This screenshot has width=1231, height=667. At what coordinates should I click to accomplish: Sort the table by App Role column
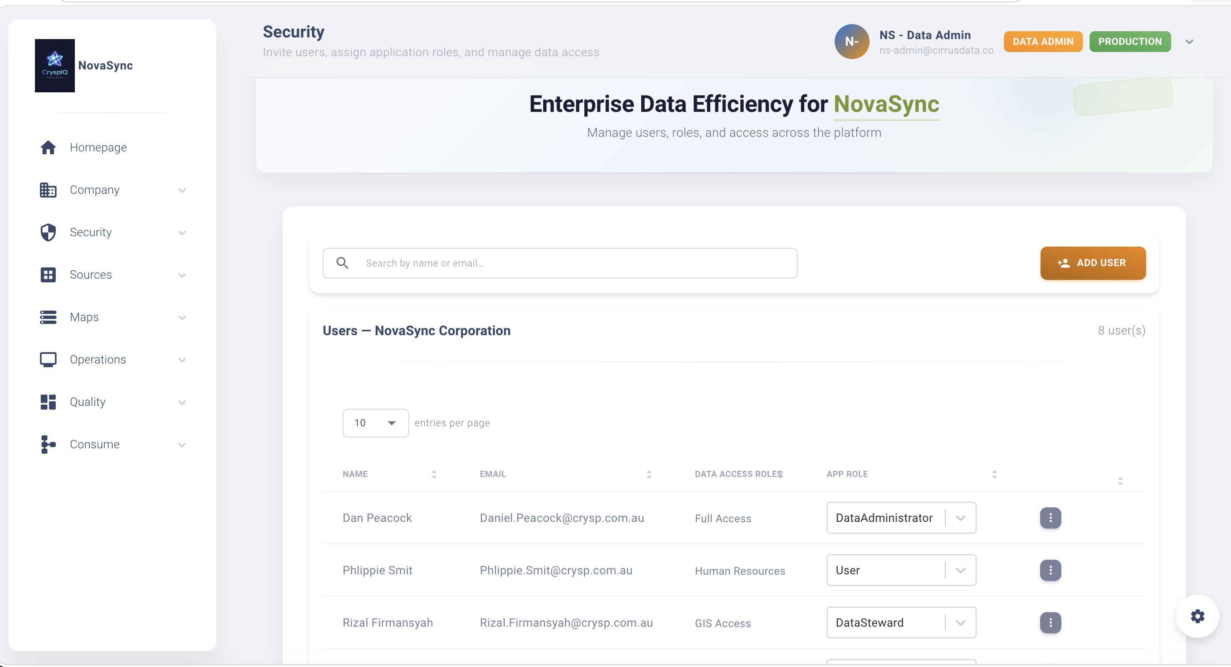pyautogui.click(x=994, y=474)
